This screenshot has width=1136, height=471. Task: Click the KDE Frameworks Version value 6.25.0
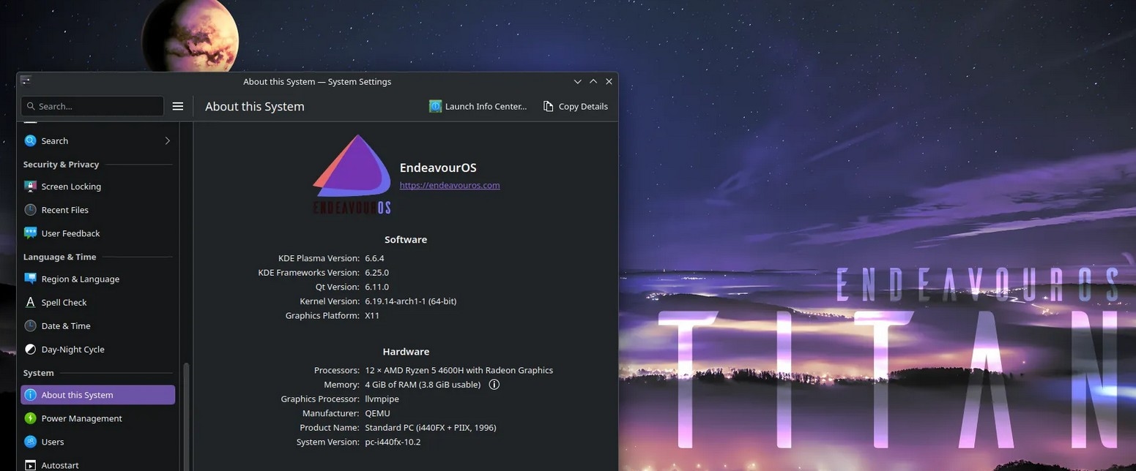(x=376, y=272)
